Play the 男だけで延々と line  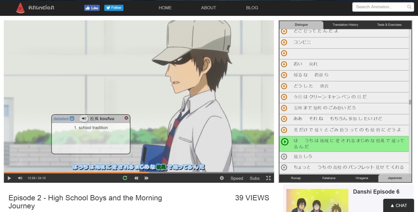[284, 130]
